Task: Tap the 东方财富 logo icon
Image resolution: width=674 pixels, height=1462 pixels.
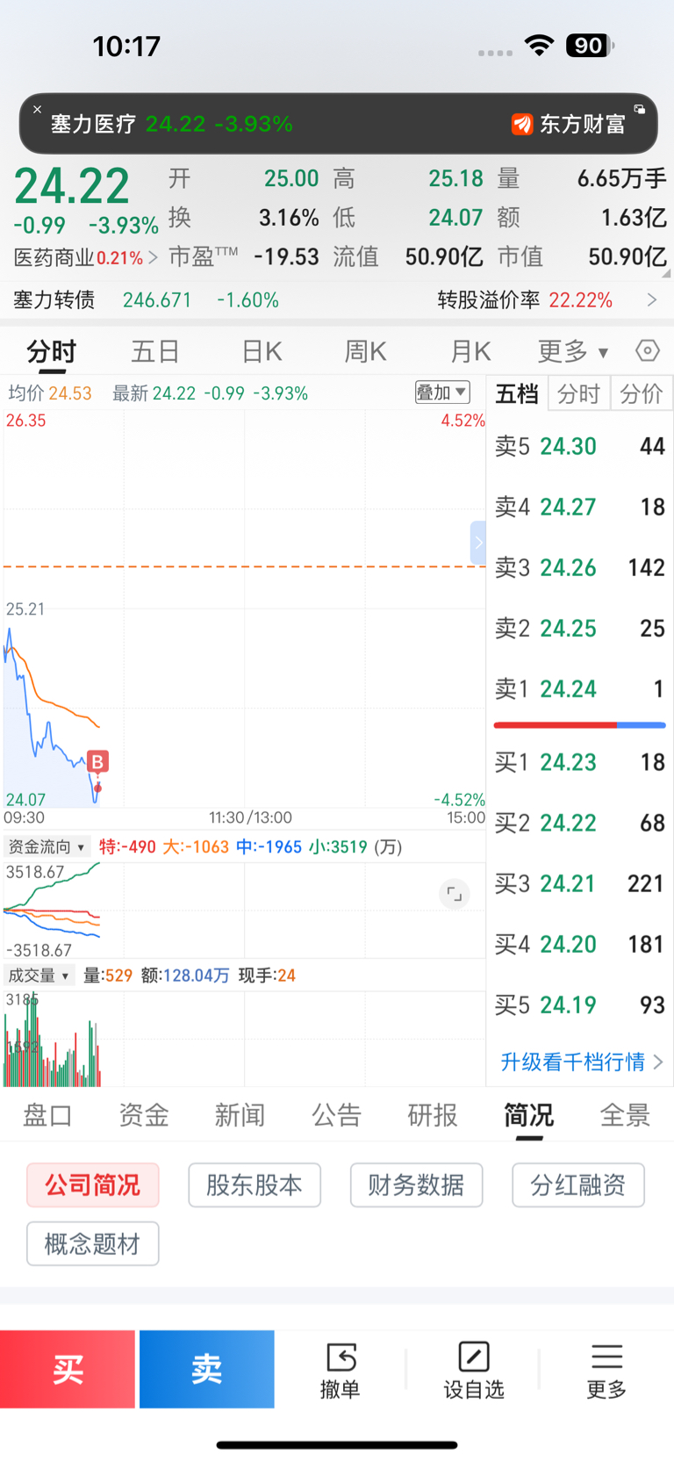Action: [x=522, y=125]
